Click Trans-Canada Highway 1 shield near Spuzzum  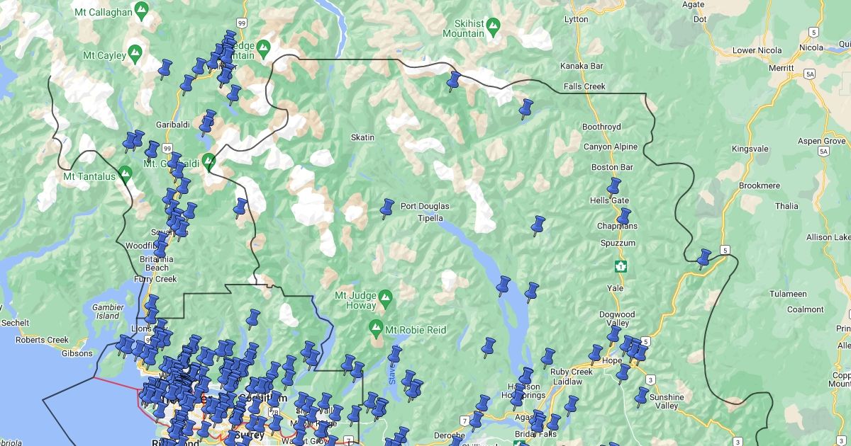coord(621,266)
